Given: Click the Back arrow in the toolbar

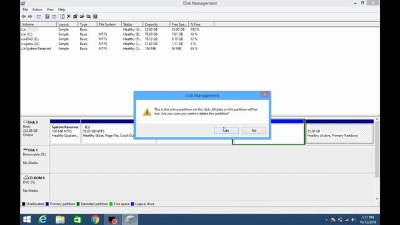Looking at the screenshot, I should 24,17.
